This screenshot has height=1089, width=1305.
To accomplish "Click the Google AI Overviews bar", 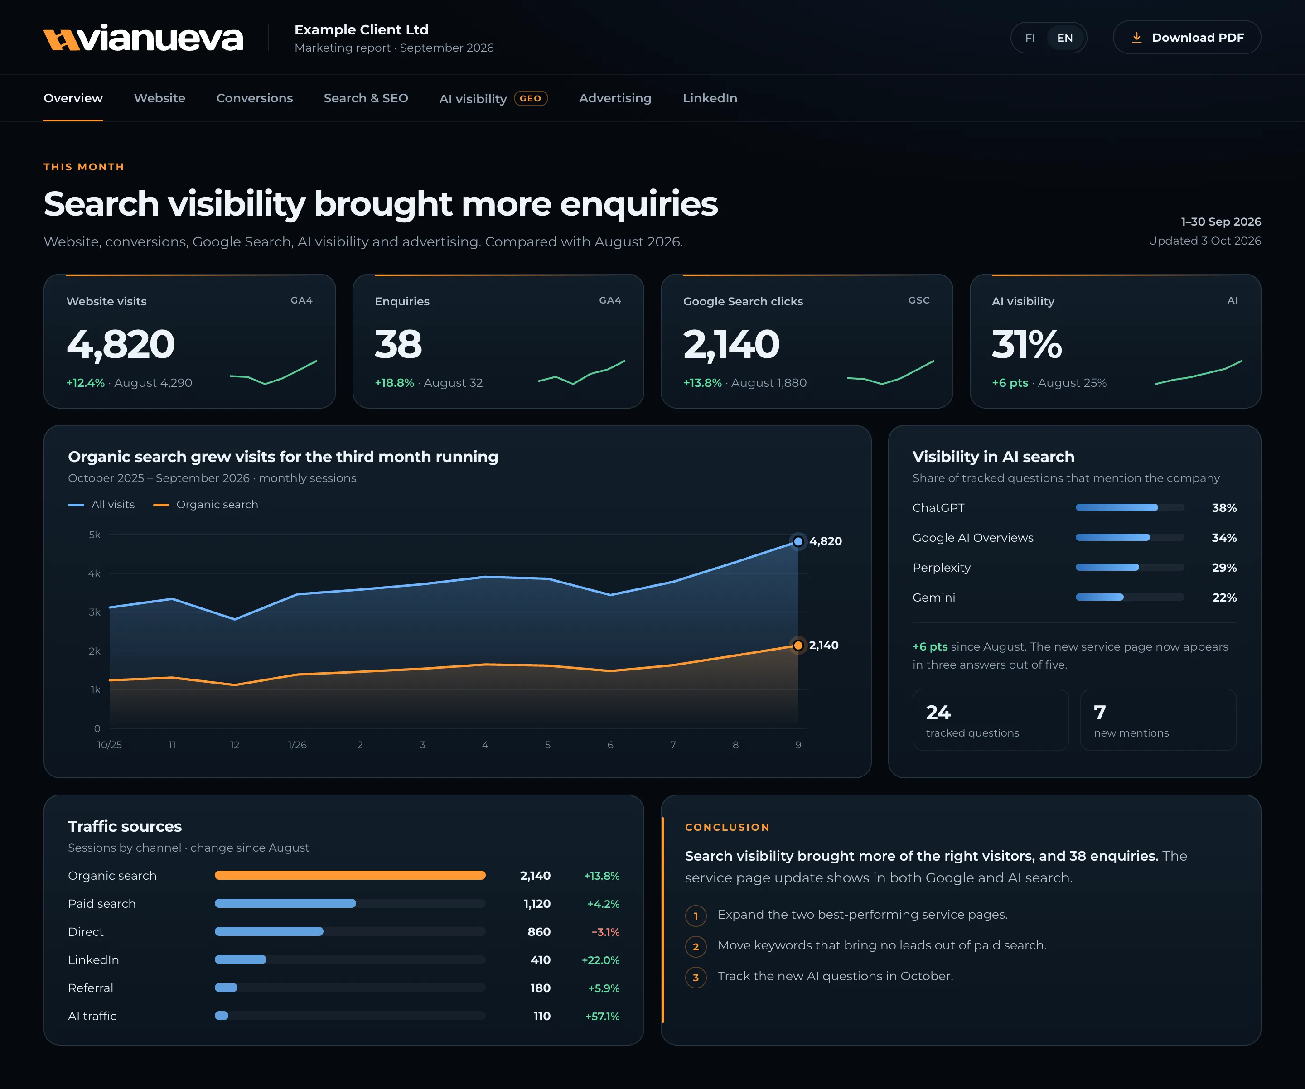I will 1130,537.
